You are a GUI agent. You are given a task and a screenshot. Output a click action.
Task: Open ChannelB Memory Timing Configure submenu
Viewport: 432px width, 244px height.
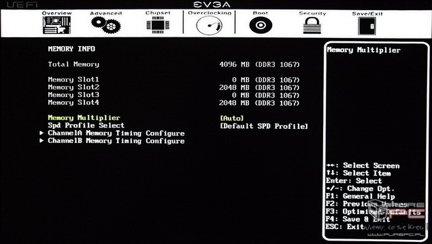click(x=116, y=141)
